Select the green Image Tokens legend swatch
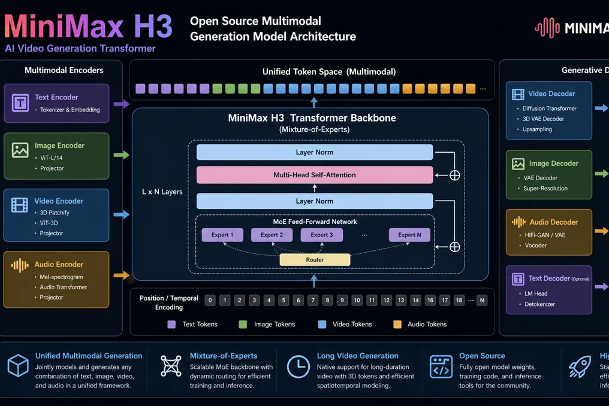 pyautogui.click(x=243, y=325)
